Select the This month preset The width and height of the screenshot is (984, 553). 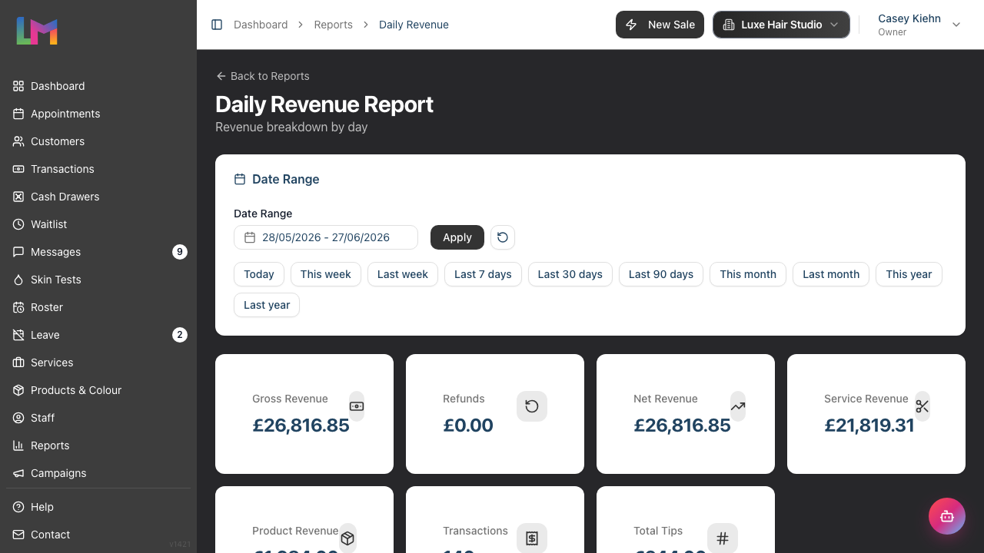748,274
